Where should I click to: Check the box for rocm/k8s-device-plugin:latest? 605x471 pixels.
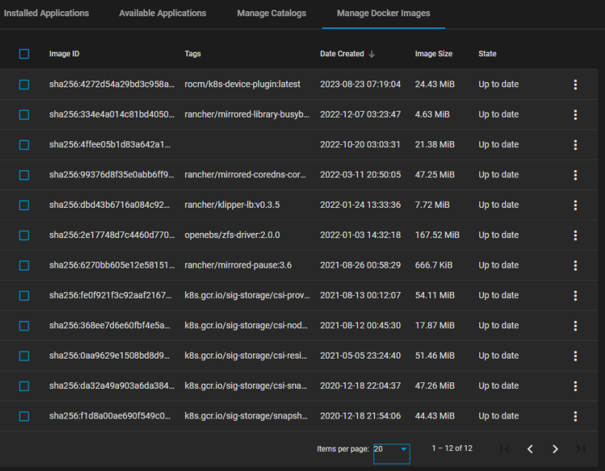tap(24, 84)
